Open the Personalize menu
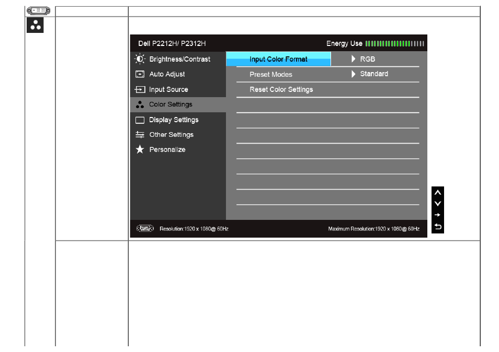 tap(178, 149)
